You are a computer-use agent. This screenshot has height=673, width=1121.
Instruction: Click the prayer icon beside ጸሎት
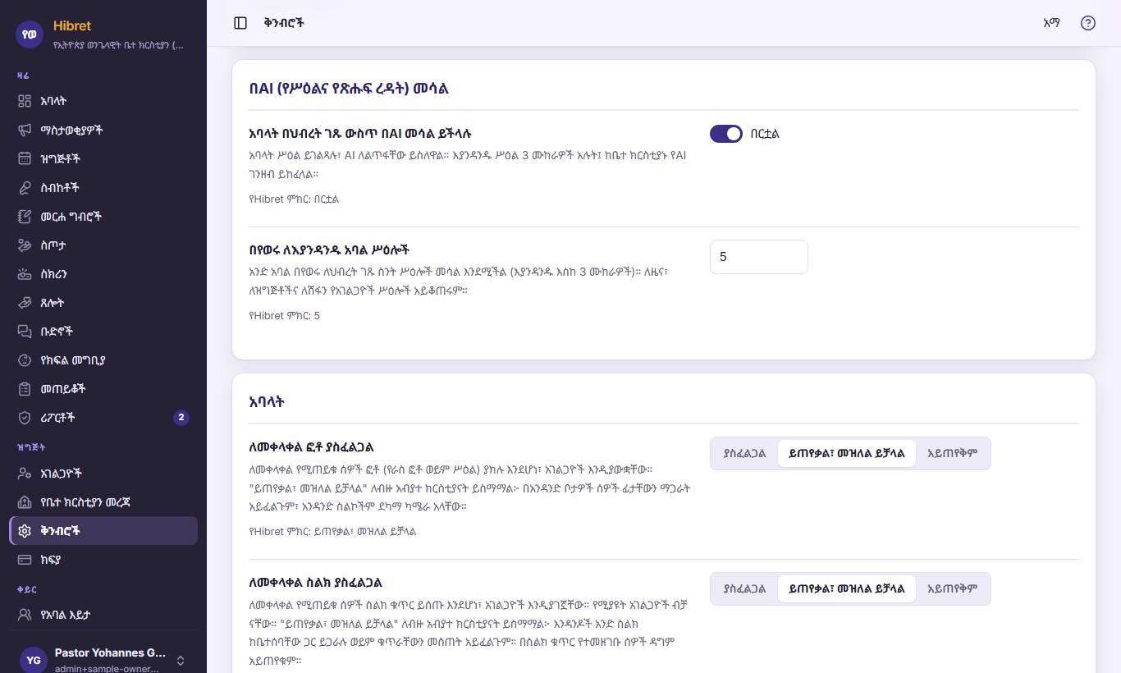pos(25,302)
